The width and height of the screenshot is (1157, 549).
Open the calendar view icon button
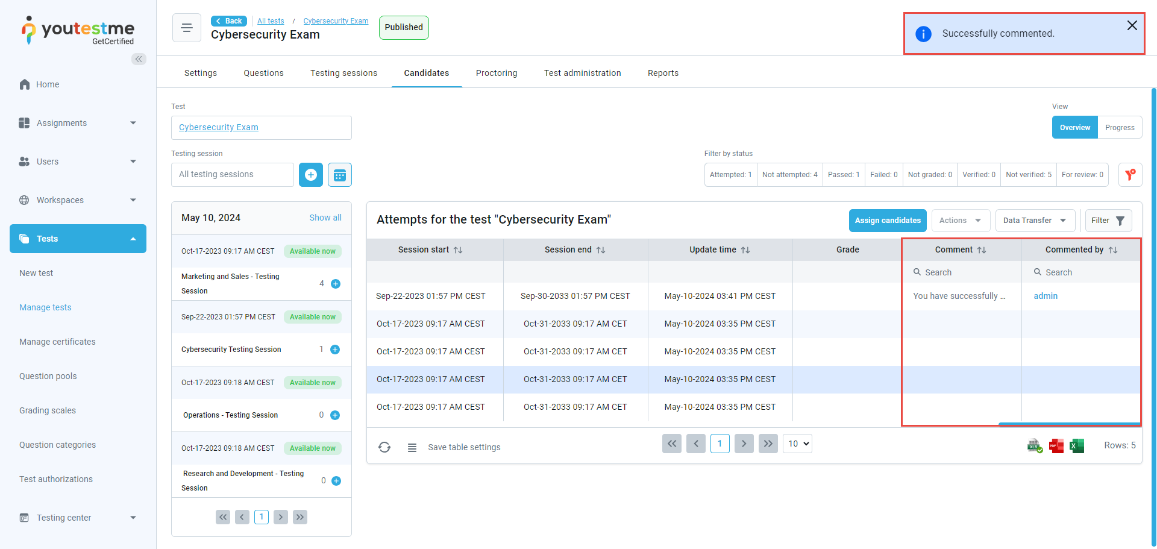point(340,175)
